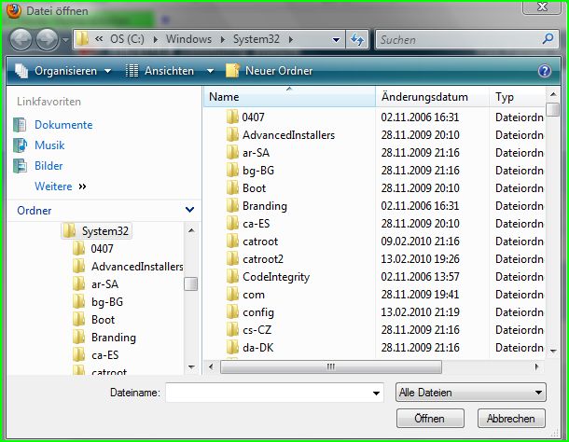Open the Alle Dateien file type dropdown
The width and height of the screenshot is (569, 442).
[470, 393]
